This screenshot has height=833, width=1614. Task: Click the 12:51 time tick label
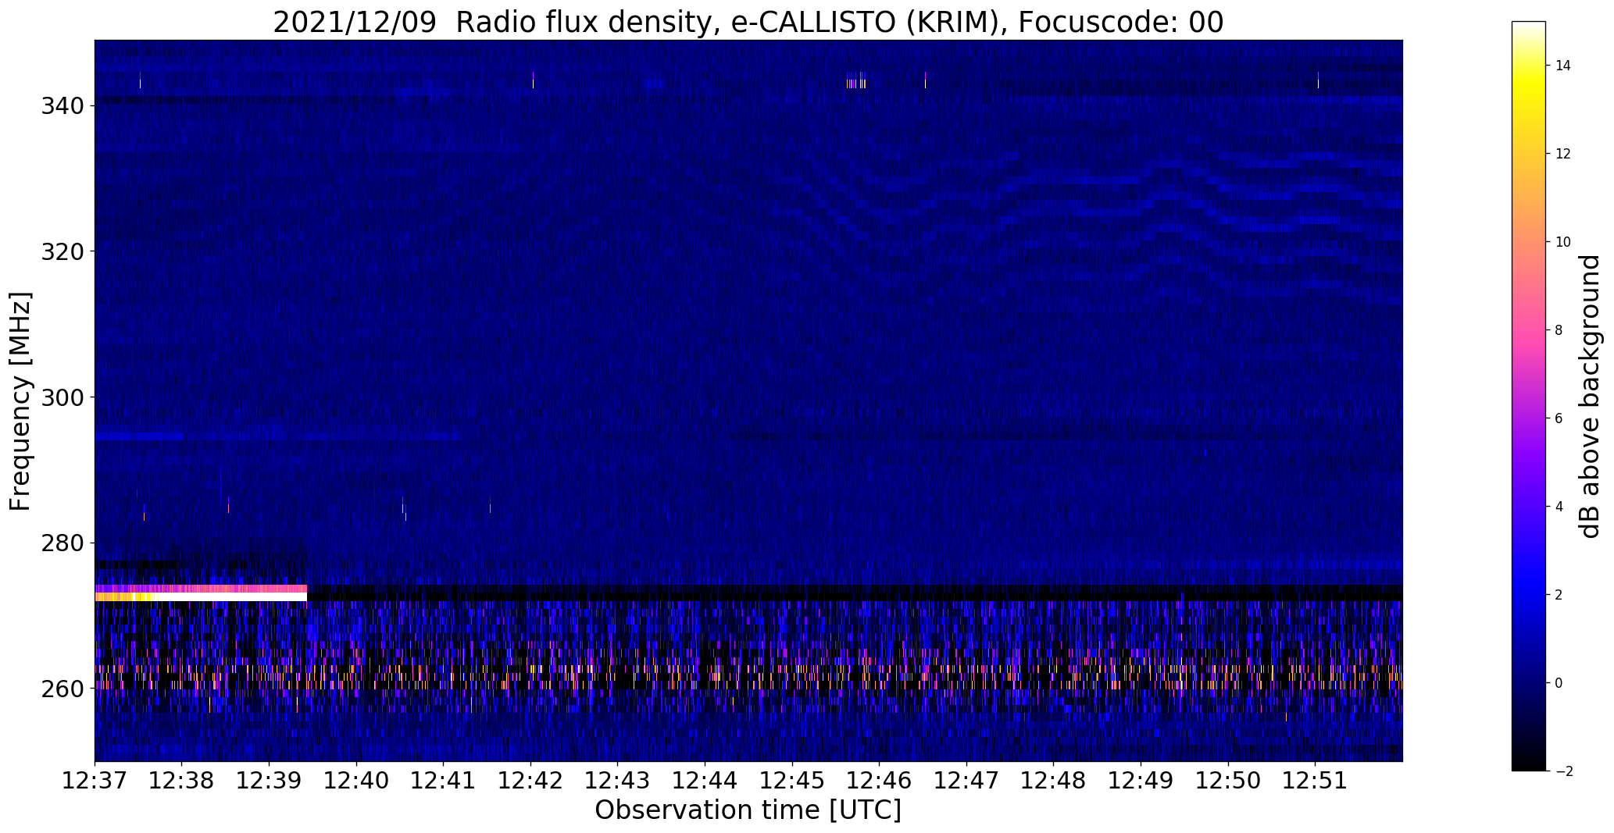point(1316,781)
